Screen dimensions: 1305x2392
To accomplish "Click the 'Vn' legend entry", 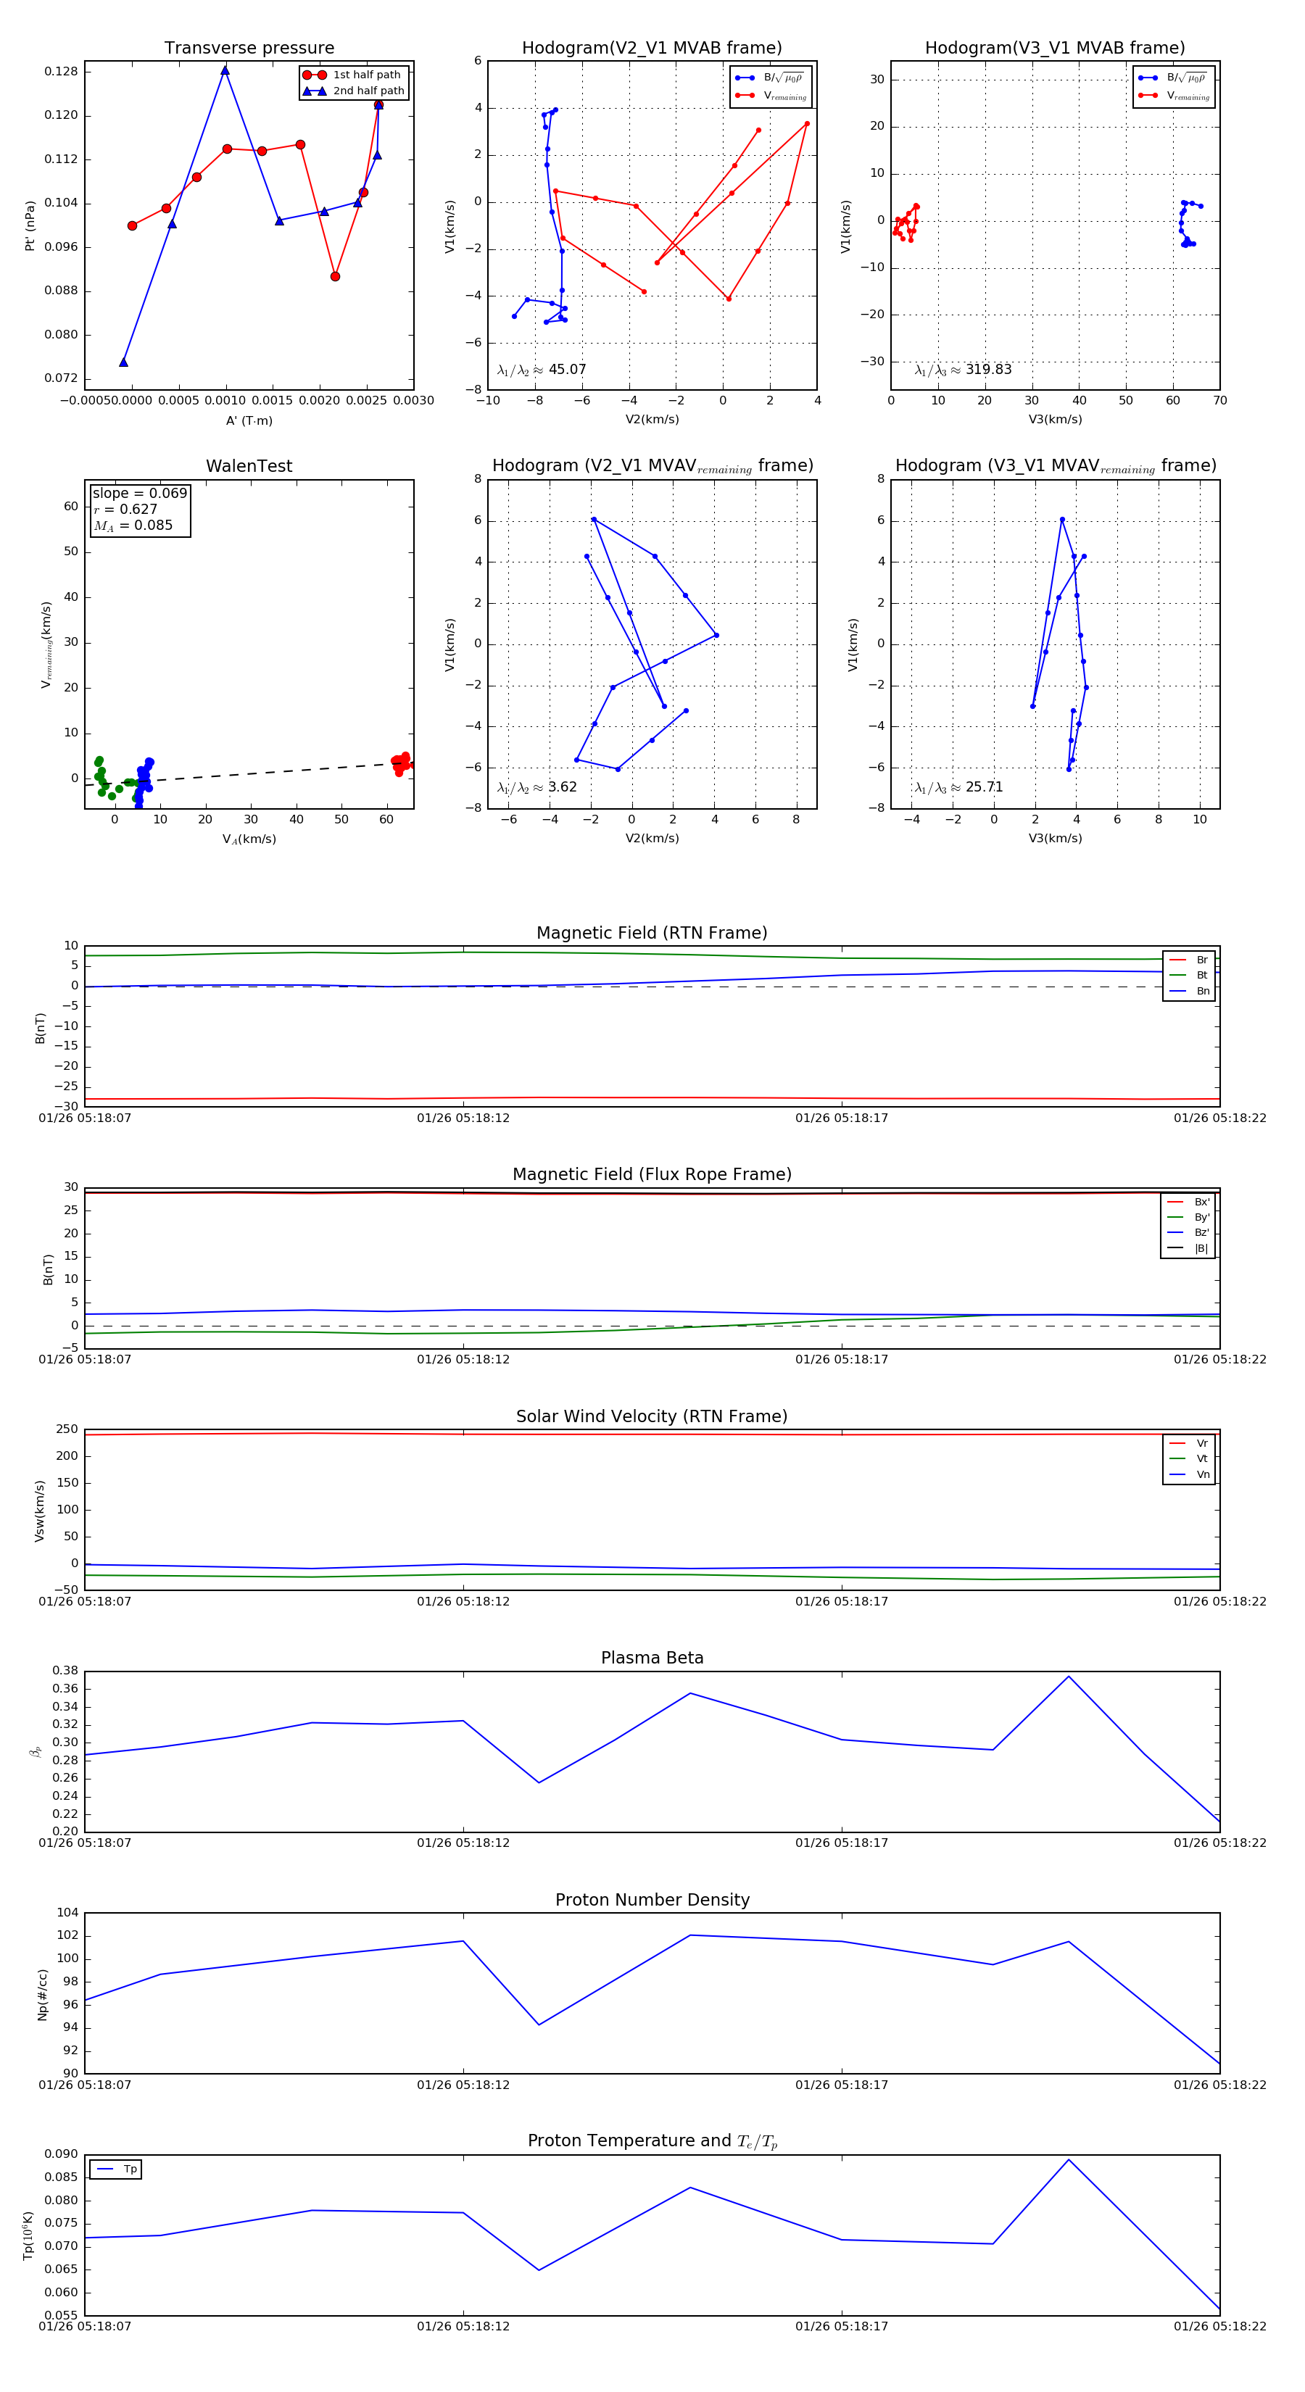I will [x=1190, y=1474].
